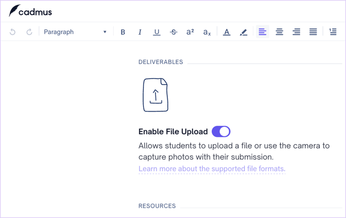Apply subscript formatting

pos(207,32)
